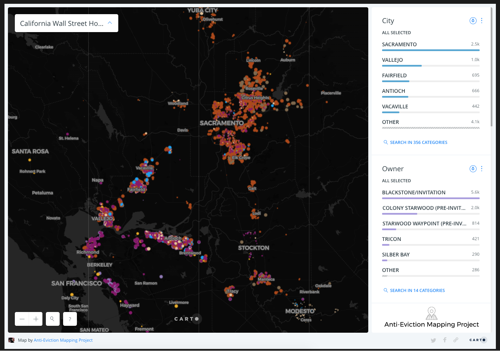Click the sidebar vertical scrollbar
This screenshot has height=351, width=500.
pos(491,67)
